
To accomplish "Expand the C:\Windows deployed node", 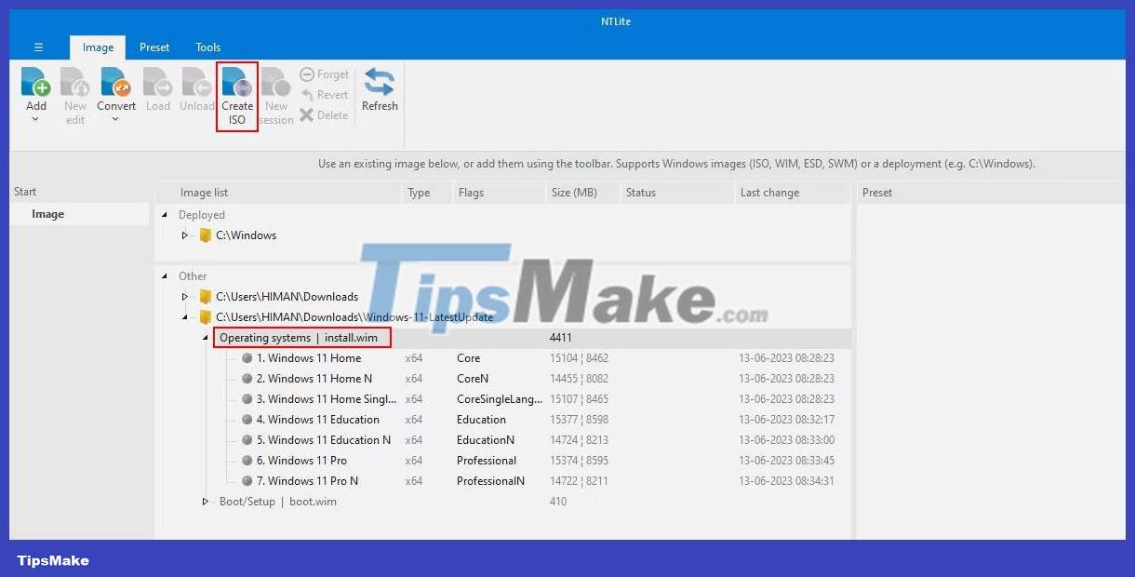I will pyautogui.click(x=184, y=235).
